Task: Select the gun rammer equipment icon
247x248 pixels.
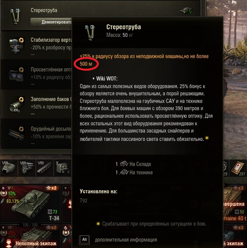Action: pyautogui.click(x=16, y=134)
